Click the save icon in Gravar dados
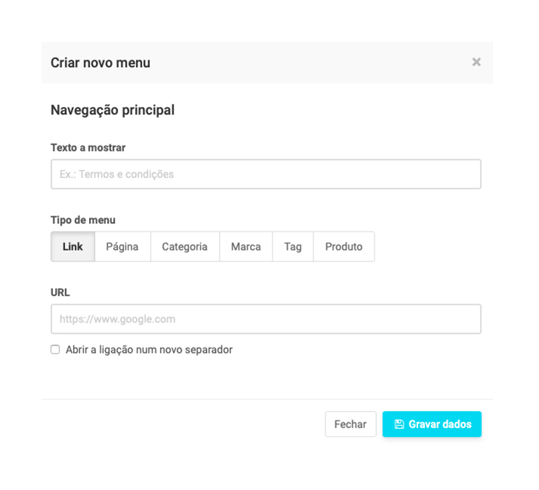Image resolution: width=539 pixels, height=490 pixels. tap(399, 424)
